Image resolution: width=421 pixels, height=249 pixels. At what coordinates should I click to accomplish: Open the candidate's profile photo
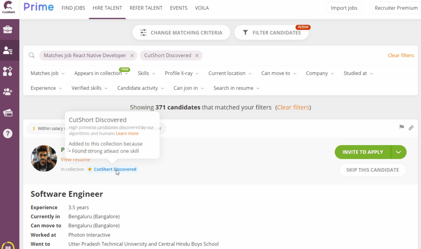44,158
